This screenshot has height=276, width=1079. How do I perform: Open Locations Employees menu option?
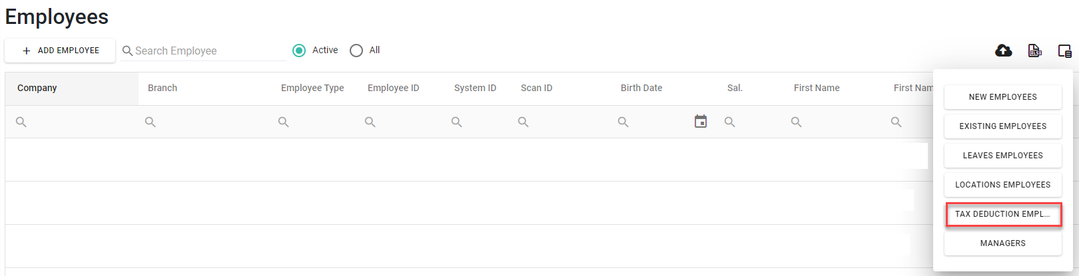(x=1002, y=185)
